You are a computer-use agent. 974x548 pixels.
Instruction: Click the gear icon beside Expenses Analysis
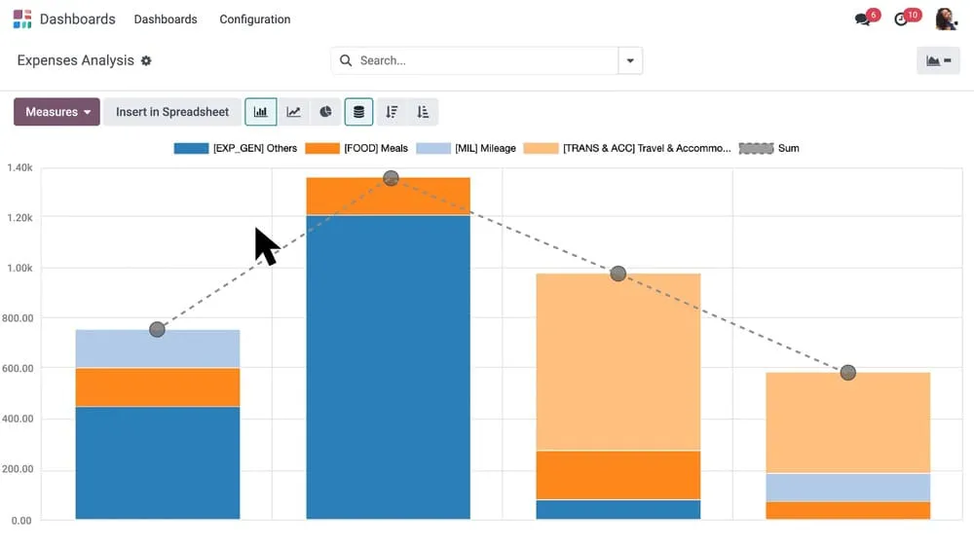[146, 60]
